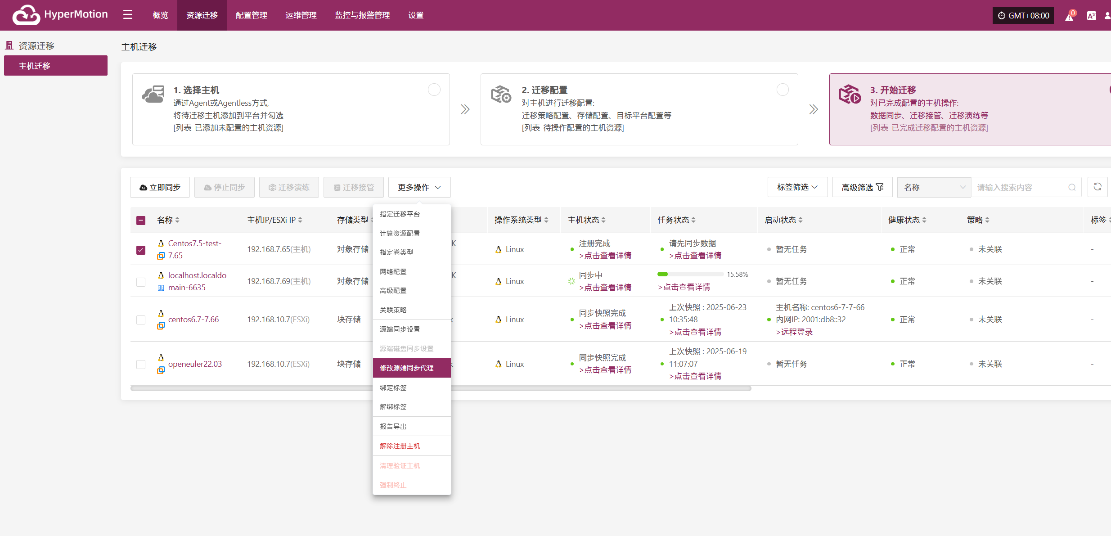Select 高级配置 from the menu
This screenshot has width=1111, height=536.
(412, 291)
